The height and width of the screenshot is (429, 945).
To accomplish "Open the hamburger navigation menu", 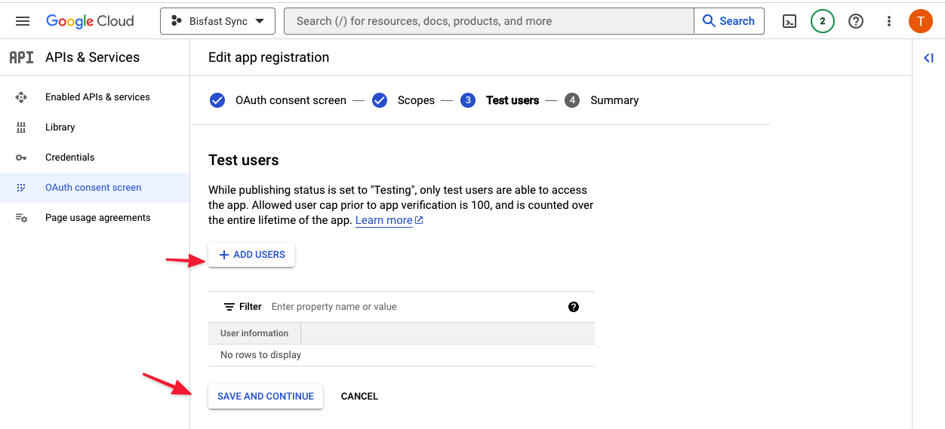I will pos(23,21).
